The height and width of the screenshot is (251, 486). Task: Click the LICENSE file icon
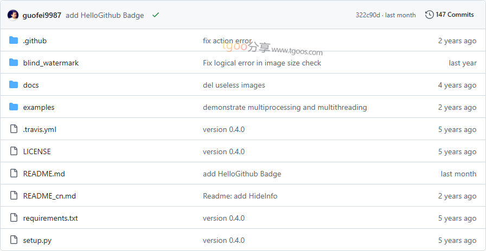(x=14, y=151)
